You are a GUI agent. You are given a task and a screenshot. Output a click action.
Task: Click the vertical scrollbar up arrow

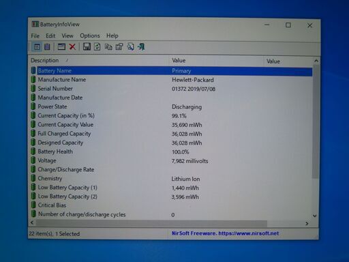316,61
